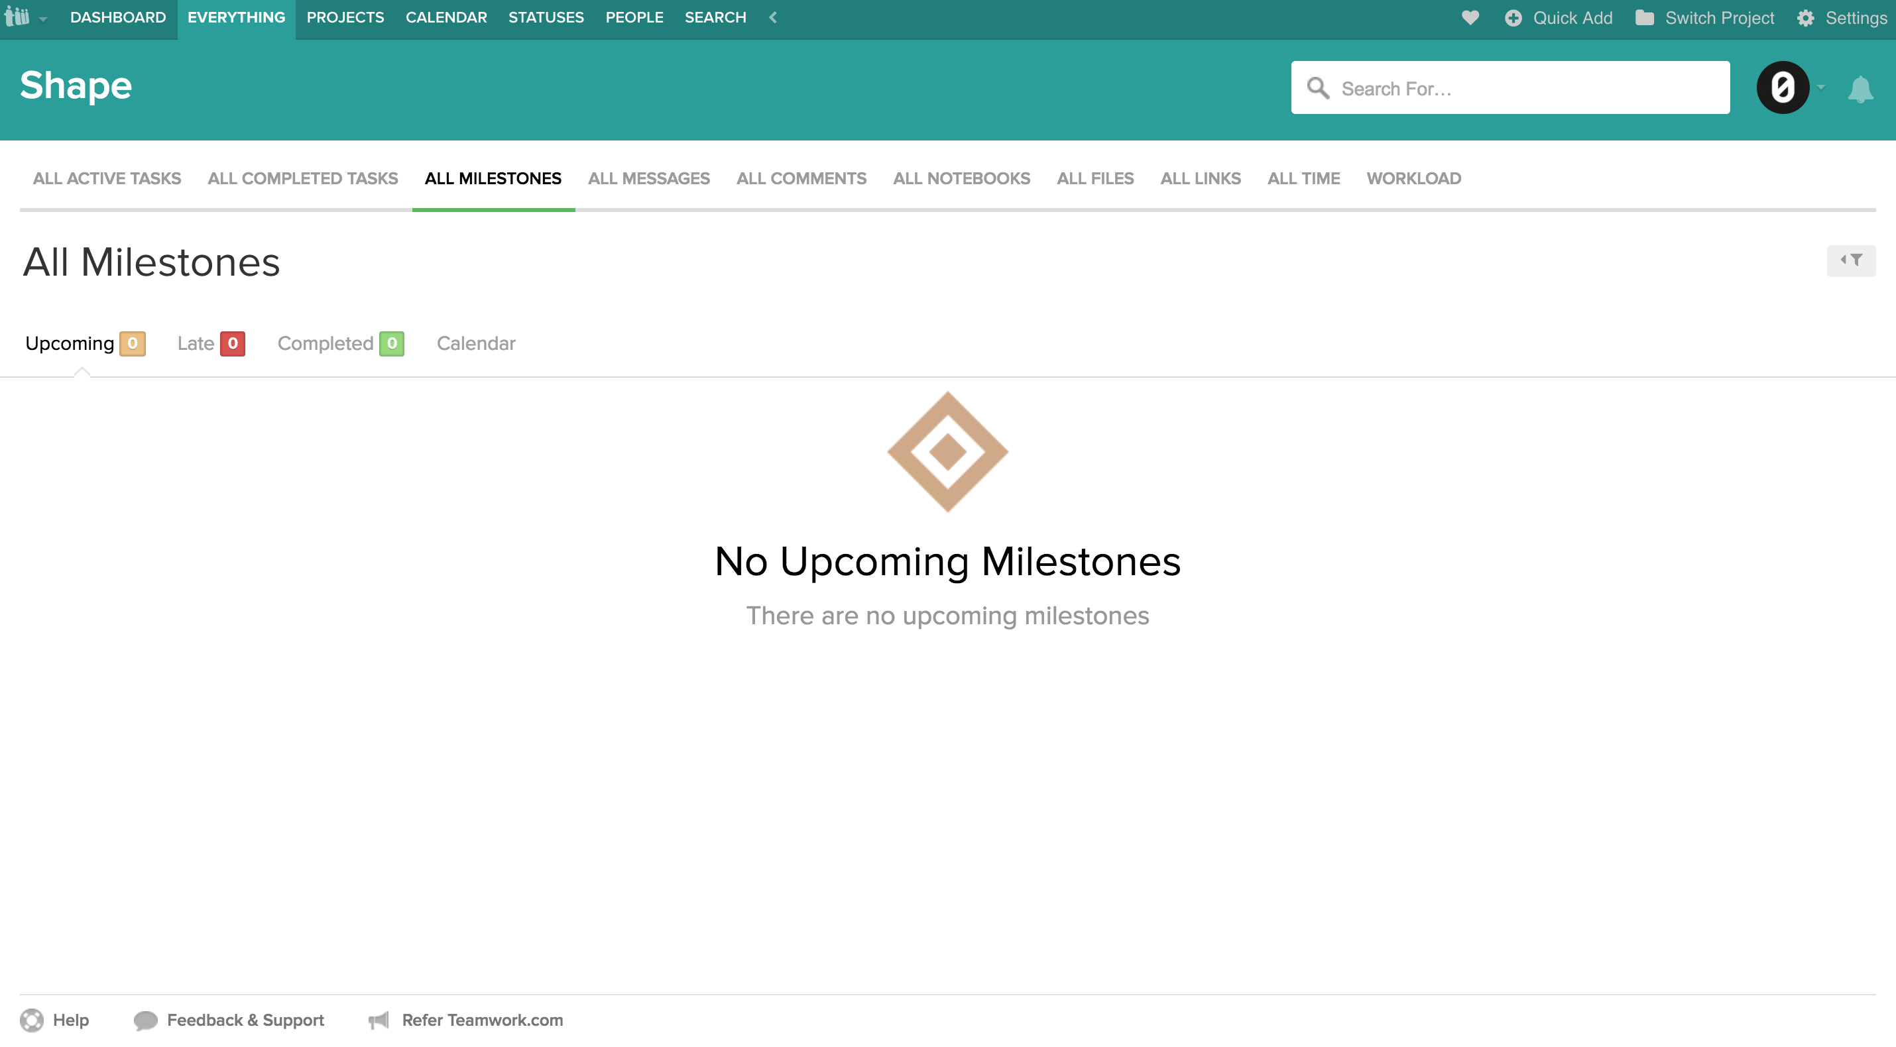Click the orange Upcoming count badge

click(x=133, y=344)
